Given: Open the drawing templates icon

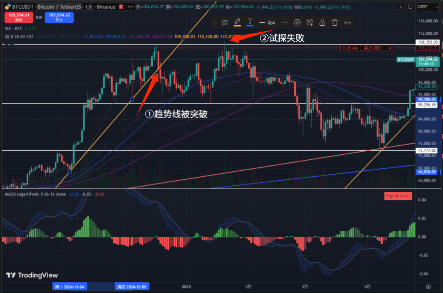Looking at the screenshot, I should (x=225, y=22).
